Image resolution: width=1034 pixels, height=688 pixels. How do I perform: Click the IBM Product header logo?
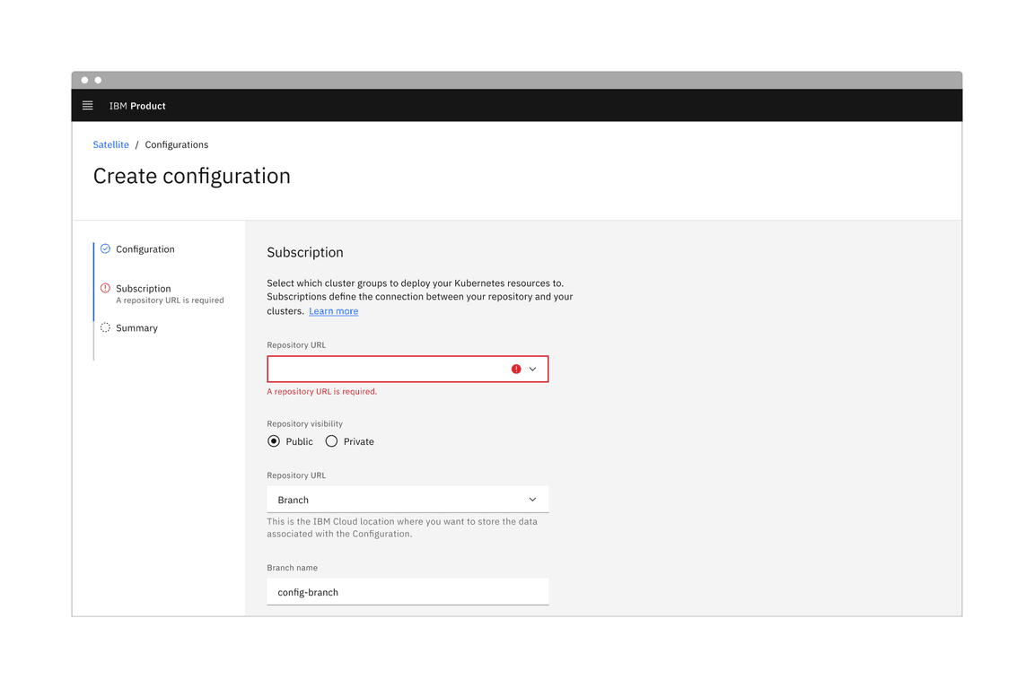136,105
